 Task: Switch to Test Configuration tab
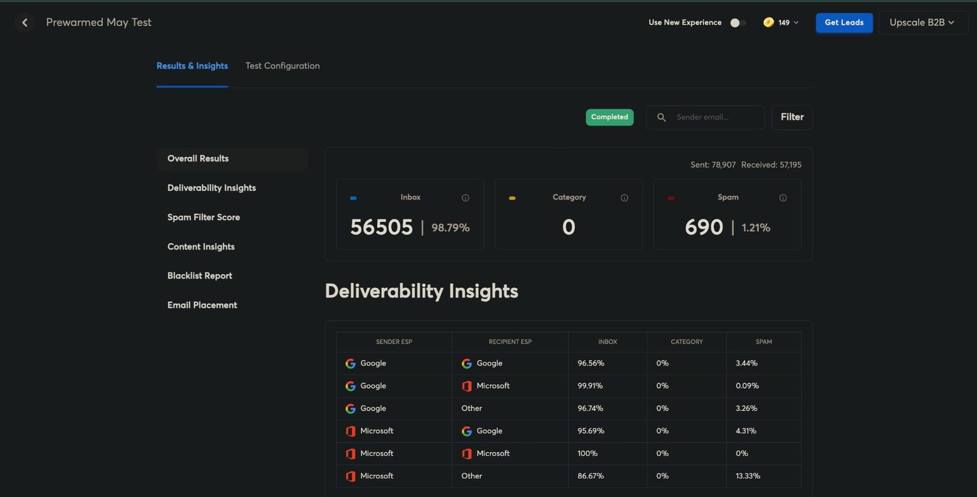pos(283,66)
